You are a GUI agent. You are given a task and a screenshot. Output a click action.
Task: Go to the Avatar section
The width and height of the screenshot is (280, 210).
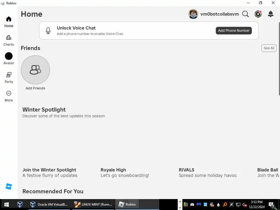[8, 59]
